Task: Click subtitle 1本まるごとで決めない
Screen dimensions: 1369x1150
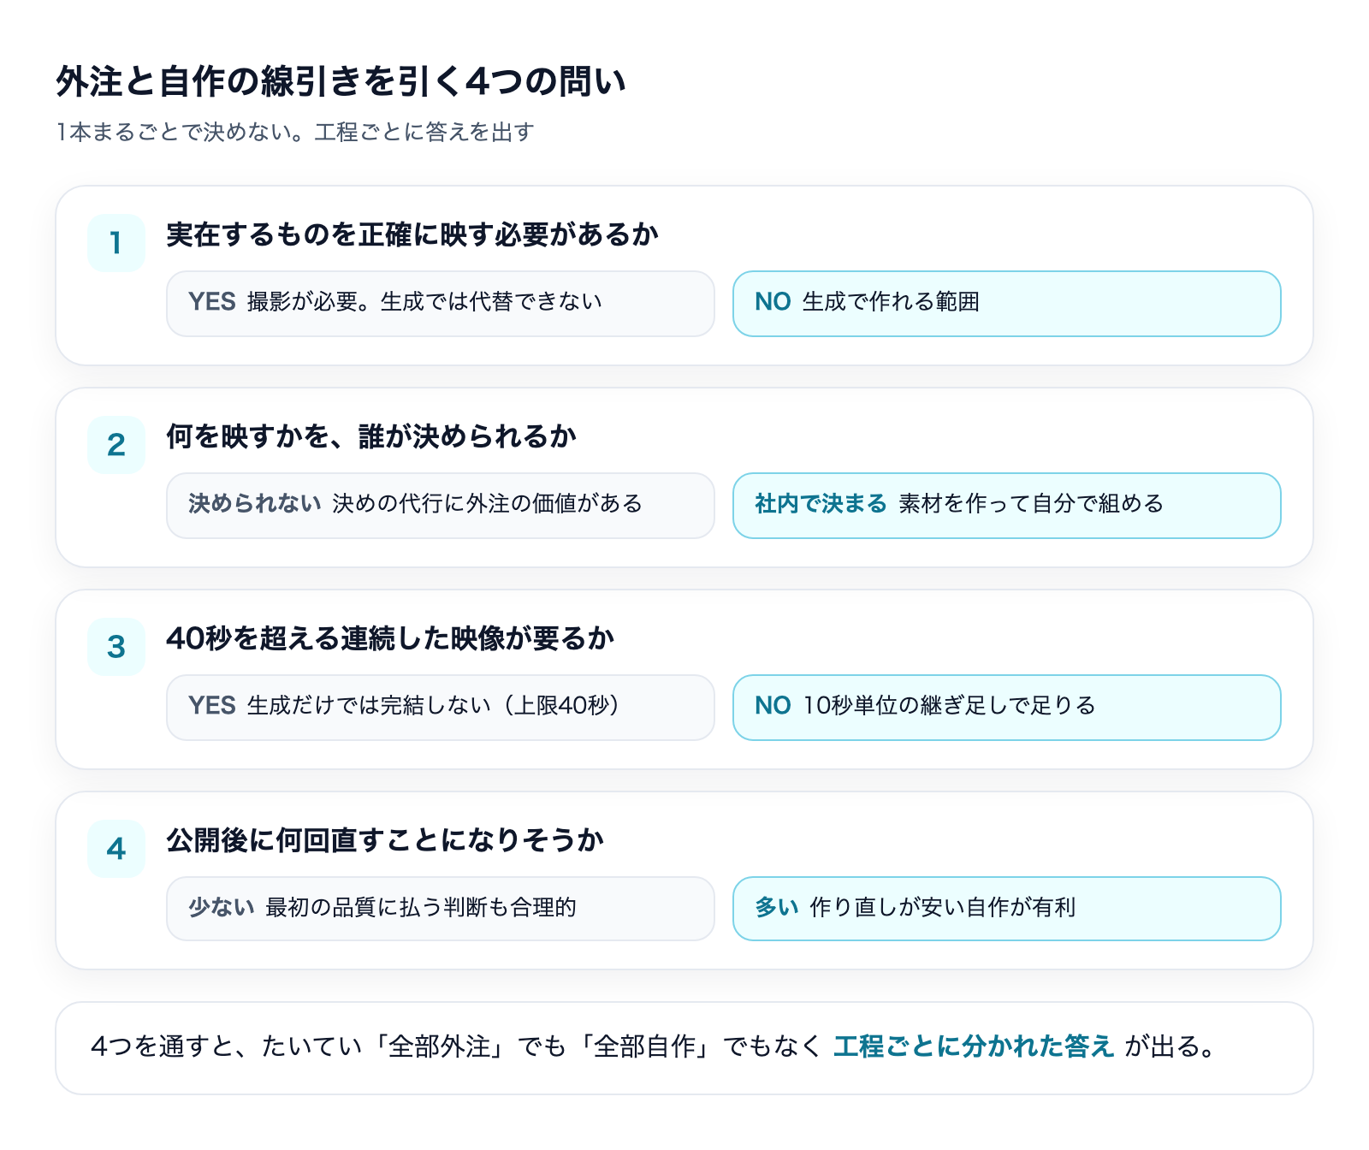Action: tap(295, 132)
